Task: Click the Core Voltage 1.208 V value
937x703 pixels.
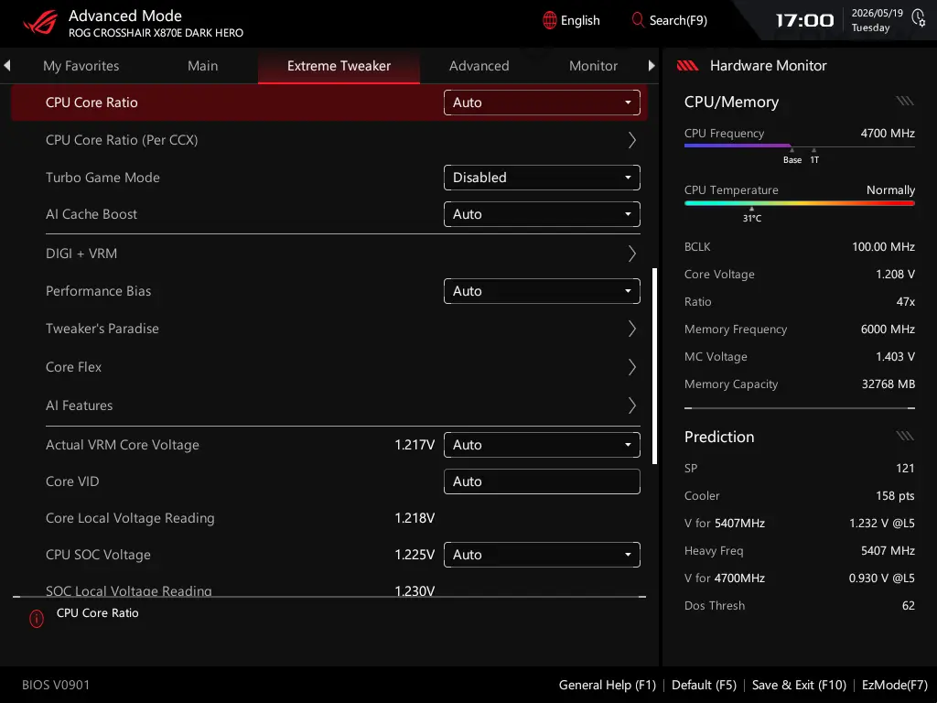Action: point(895,275)
